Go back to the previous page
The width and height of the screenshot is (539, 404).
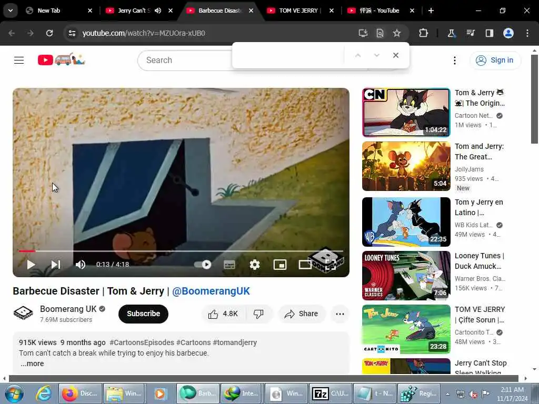pyautogui.click(x=12, y=33)
